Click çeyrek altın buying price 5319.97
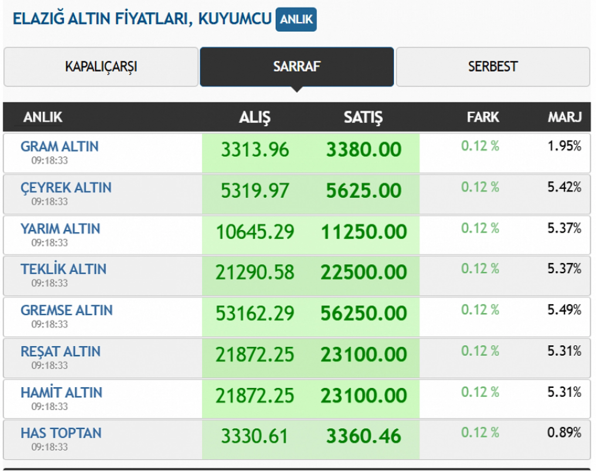The width and height of the screenshot is (596, 471). [x=255, y=191]
